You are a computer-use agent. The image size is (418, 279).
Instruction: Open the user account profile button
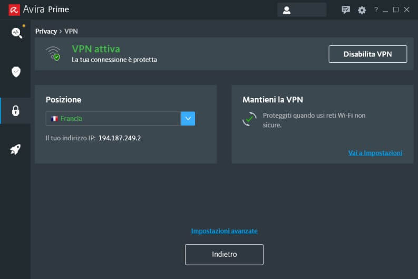click(x=302, y=10)
